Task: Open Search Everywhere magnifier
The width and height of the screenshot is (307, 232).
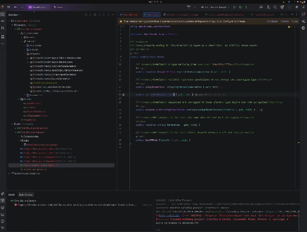Action: 275,7
